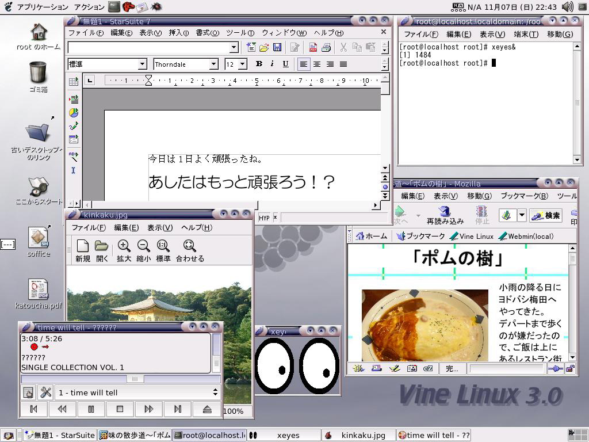The image size is (589, 442).
Task: Toggle Italic formatting in StarSuite
Action: pyautogui.click(x=272, y=64)
